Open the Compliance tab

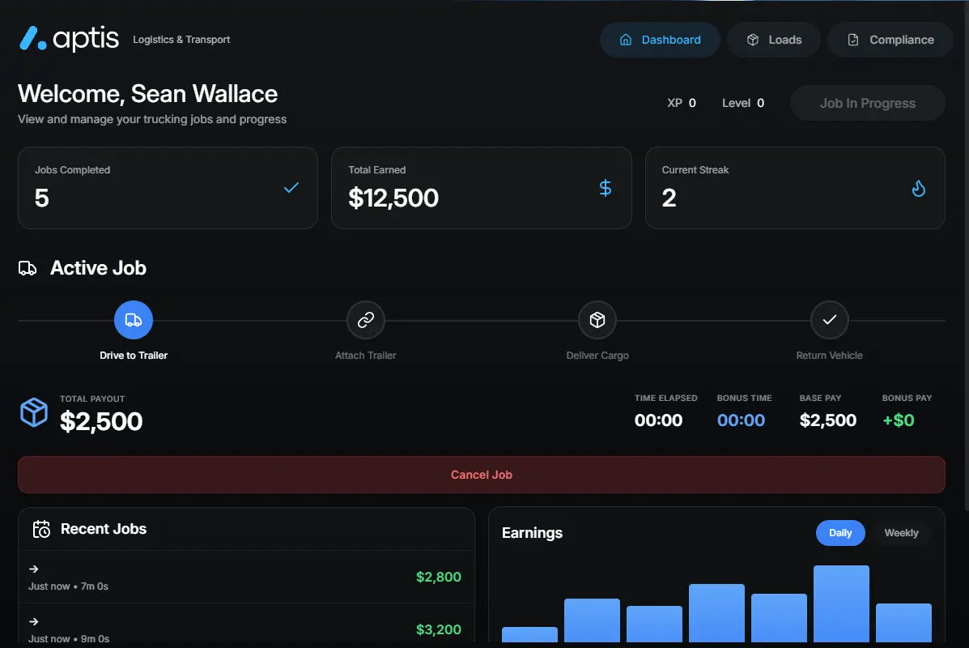click(890, 40)
